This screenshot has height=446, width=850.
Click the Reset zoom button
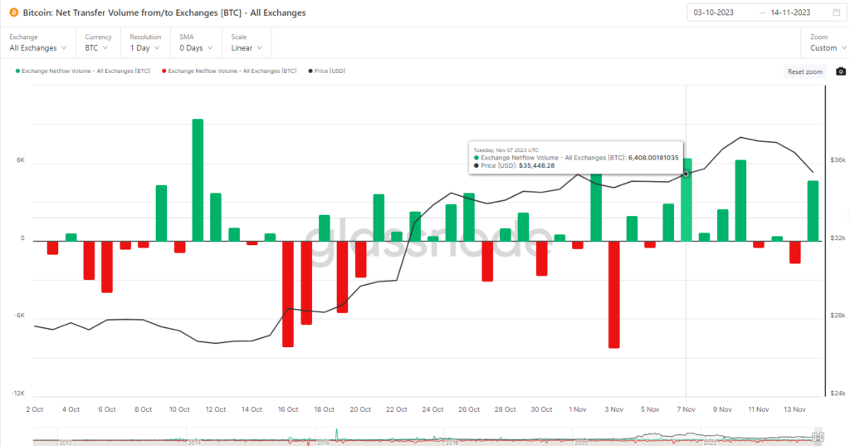(x=805, y=71)
